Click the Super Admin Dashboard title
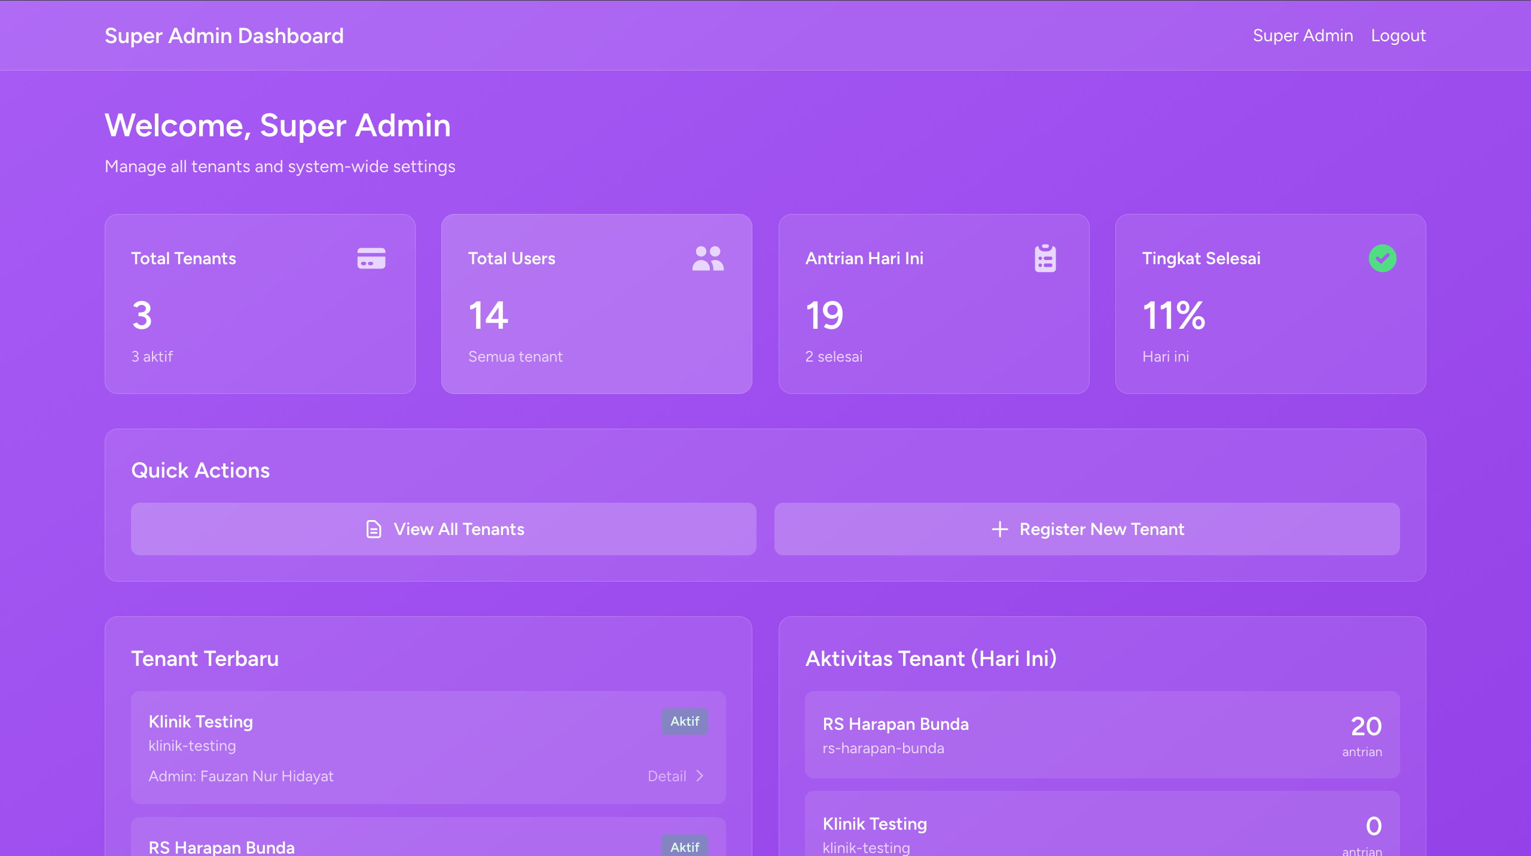The width and height of the screenshot is (1531, 856). point(224,35)
